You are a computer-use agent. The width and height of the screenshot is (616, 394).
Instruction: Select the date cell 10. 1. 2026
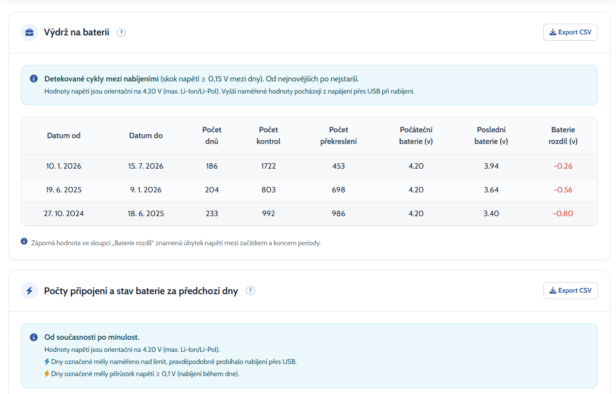64,166
